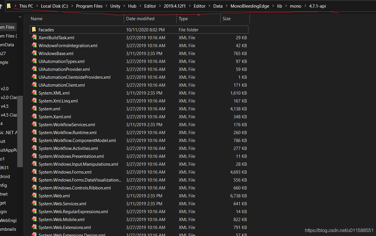The width and height of the screenshot is (376, 236).
Task: Click the UIAutomationClient.xml file icon
Action: [34, 85]
